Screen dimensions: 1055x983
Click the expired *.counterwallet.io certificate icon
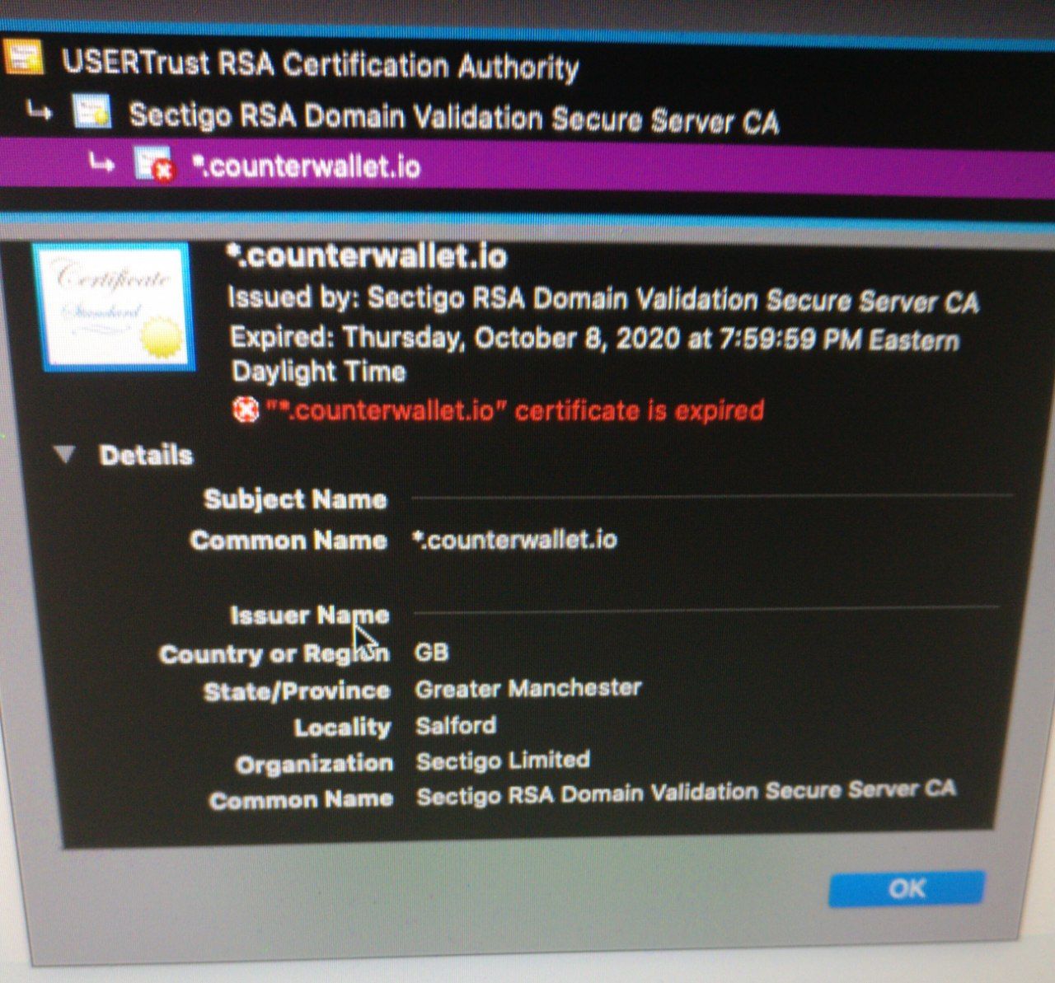pos(154,163)
